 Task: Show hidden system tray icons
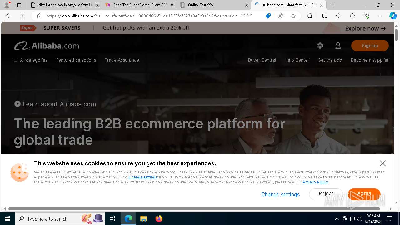(x=337, y=219)
